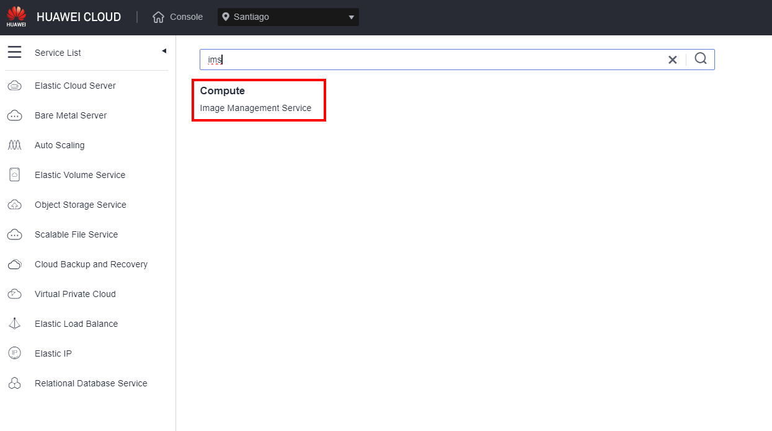Click the Huawei logo icon
Image resolution: width=772 pixels, height=431 pixels.
pos(16,17)
